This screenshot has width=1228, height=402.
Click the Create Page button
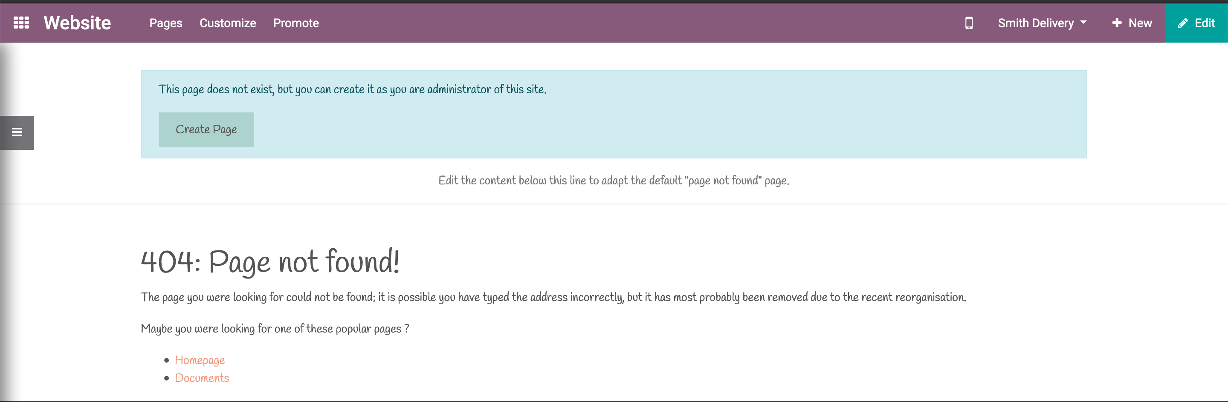pos(206,129)
